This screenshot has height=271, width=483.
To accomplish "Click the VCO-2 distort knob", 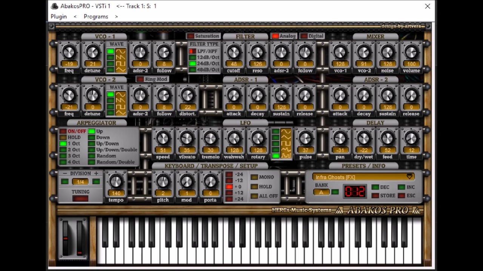I will 188,95.
